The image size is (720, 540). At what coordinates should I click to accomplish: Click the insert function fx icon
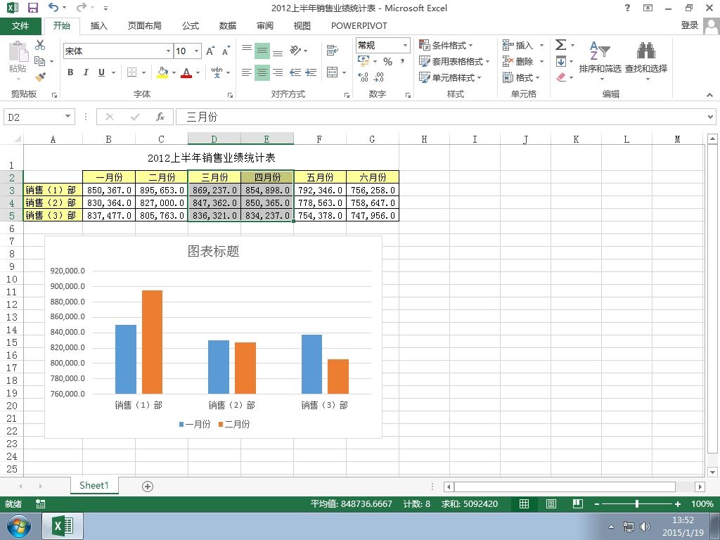click(x=160, y=117)
